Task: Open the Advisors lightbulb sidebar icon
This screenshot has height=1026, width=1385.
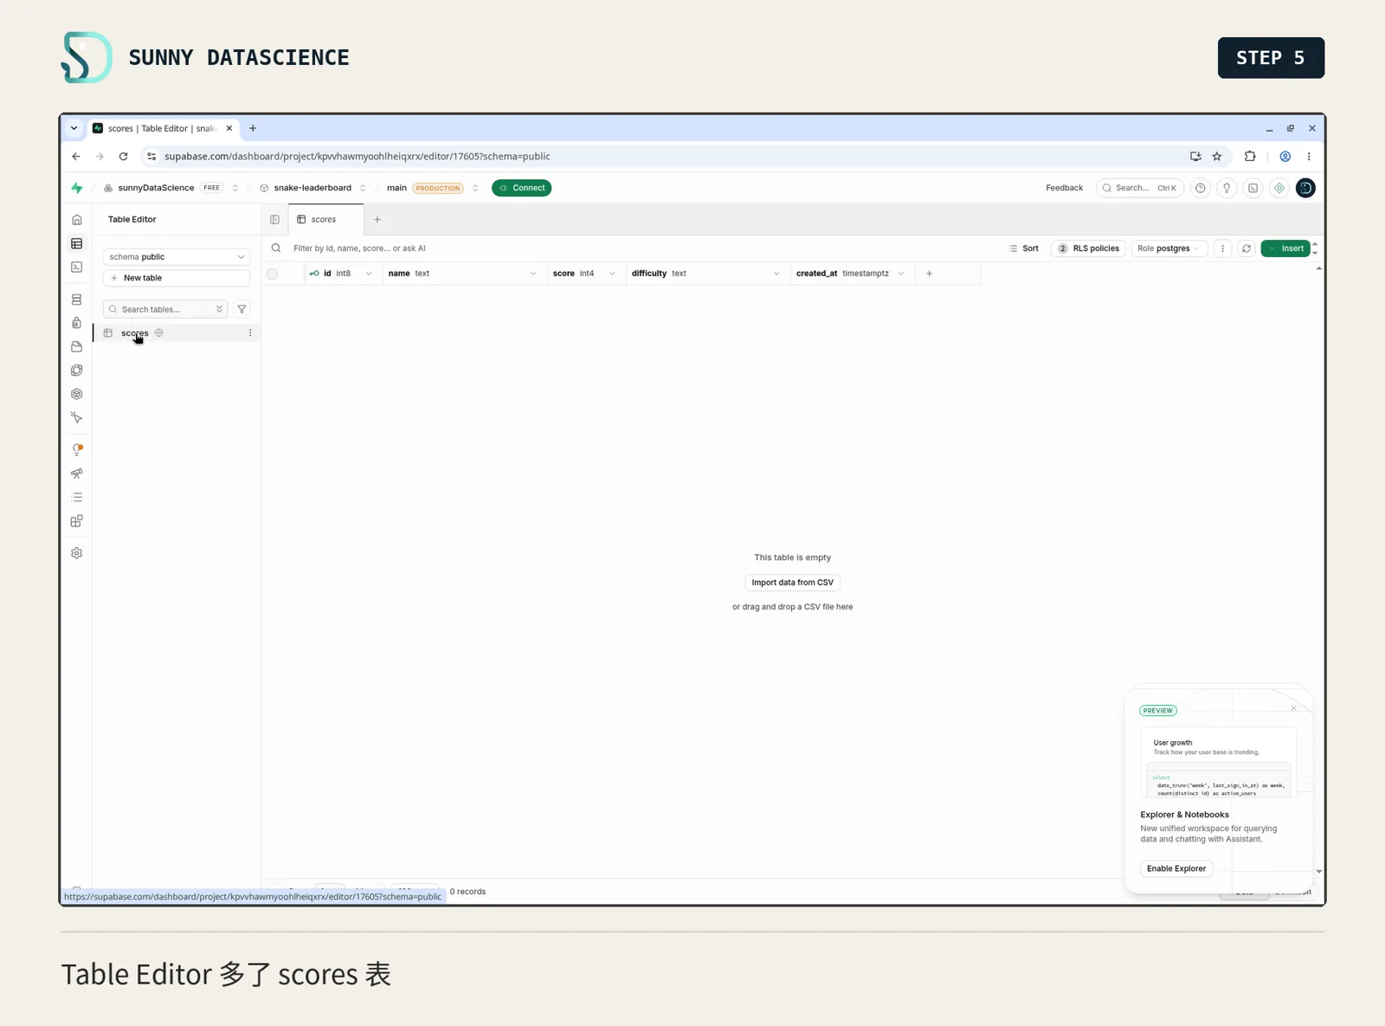Action: pos(76,449)
